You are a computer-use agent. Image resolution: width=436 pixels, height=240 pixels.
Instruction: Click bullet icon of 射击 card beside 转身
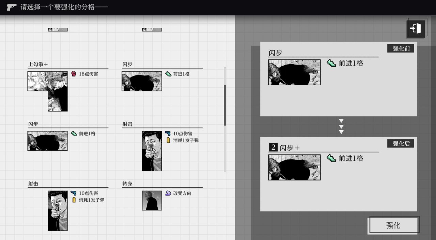tap(74, 200)
